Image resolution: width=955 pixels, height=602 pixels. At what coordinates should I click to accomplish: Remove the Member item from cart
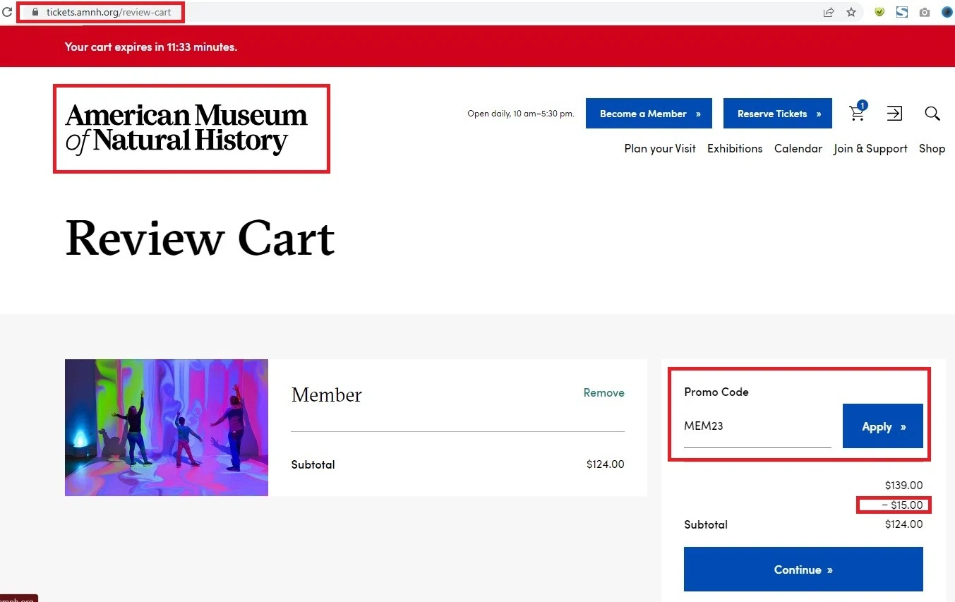pyautogui.click(x=603, y=393)
